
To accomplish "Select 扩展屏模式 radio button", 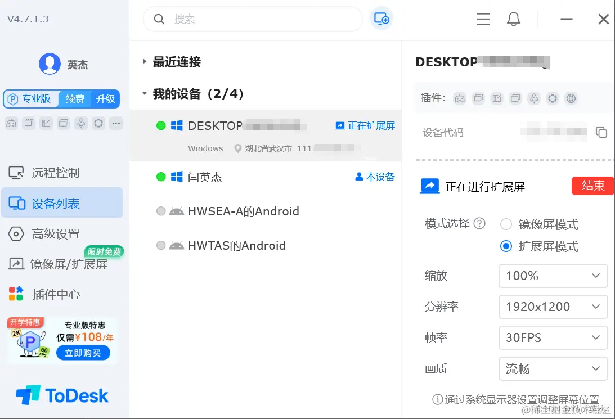I will [506, 246].
